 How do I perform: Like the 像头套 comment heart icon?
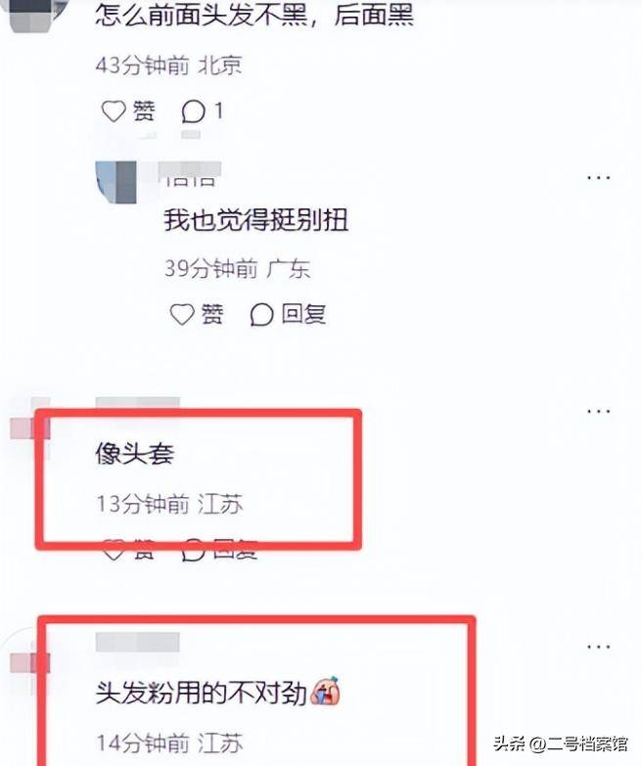click(114, 551)
